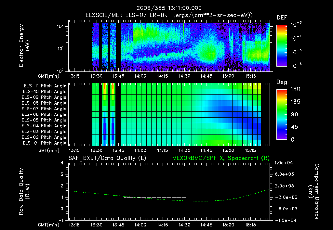Select the ELS-10 Pitch Angle row label
The image size is (333, 230).
[45, 92]
